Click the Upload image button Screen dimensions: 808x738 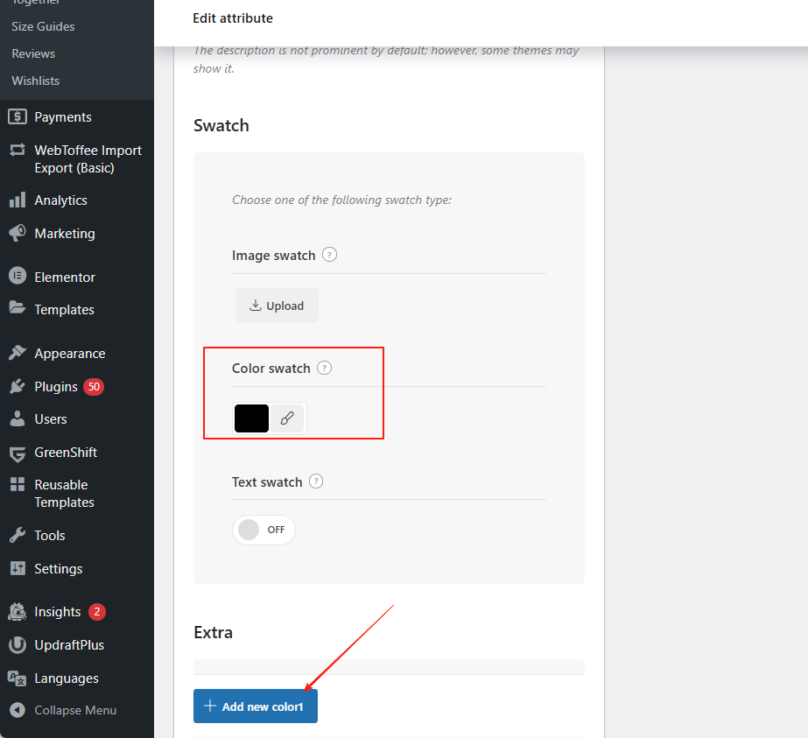[x=277, y=306]
